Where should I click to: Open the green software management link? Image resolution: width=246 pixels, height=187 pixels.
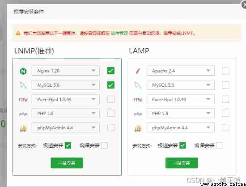pos(119,33)
